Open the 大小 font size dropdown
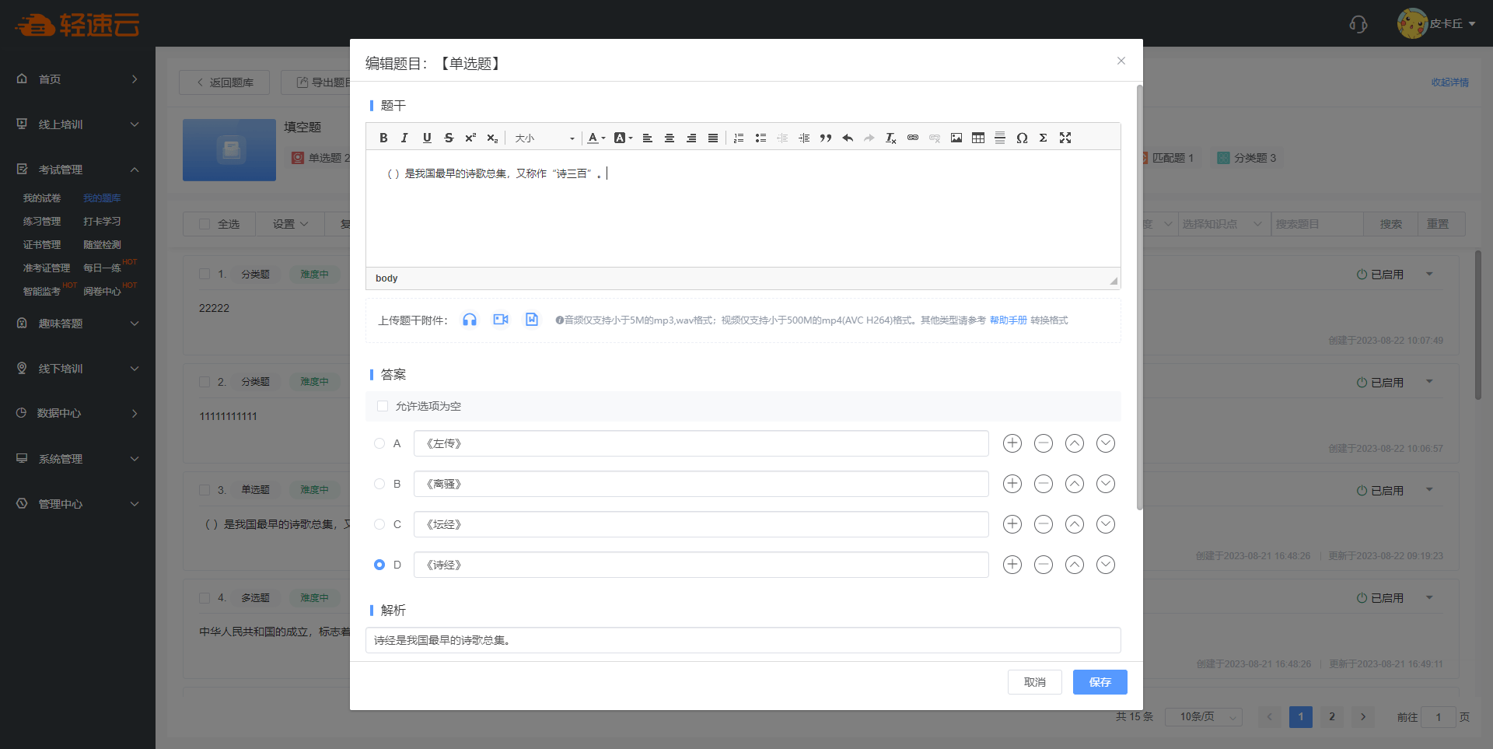Screen dimensions: 1493x749 point(544,138)
